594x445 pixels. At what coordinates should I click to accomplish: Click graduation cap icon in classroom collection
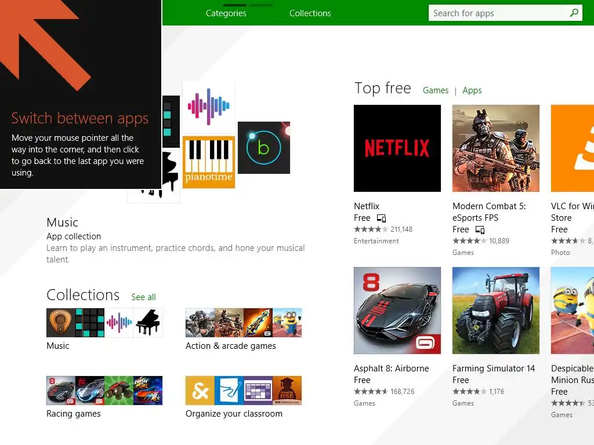tap(288, 391)
